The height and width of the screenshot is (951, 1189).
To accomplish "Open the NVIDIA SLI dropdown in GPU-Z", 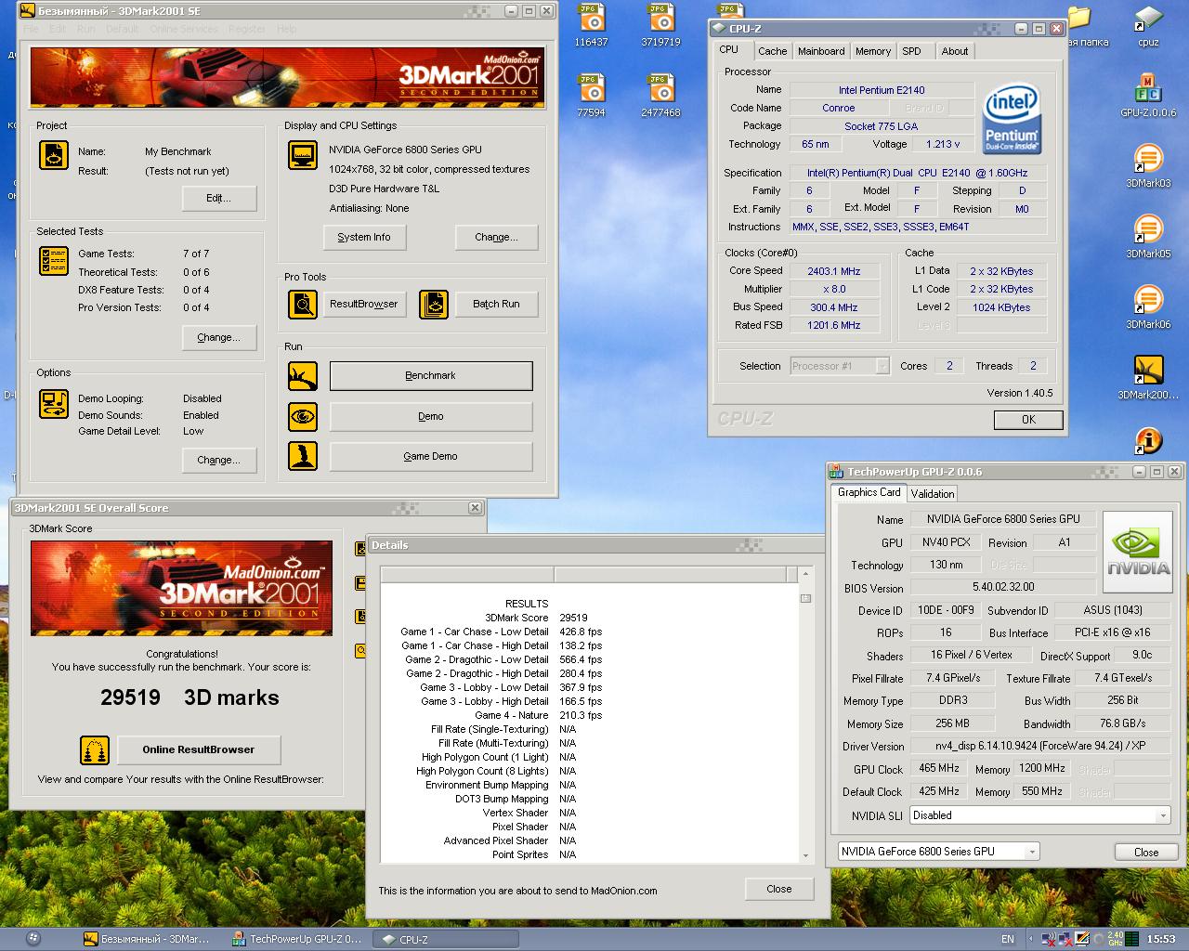I will 1039,815.
